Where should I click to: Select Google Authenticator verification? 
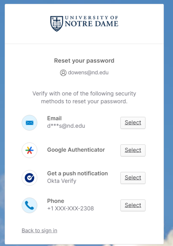[133, 150]
